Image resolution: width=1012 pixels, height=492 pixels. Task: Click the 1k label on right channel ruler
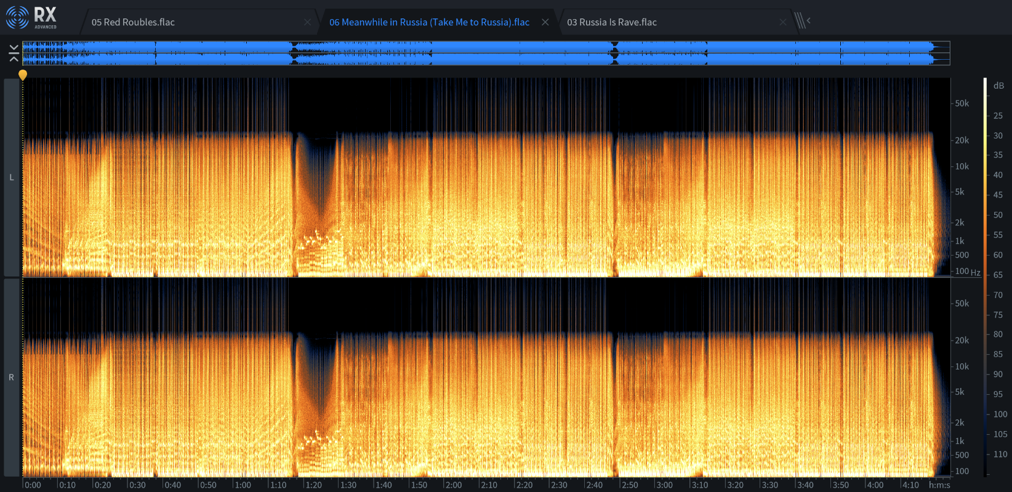click(x=960, y=441)
